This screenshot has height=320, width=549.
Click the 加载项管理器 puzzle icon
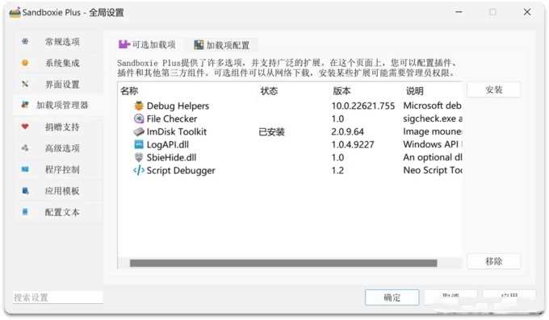pyautogui.click(x=25, y=105)
